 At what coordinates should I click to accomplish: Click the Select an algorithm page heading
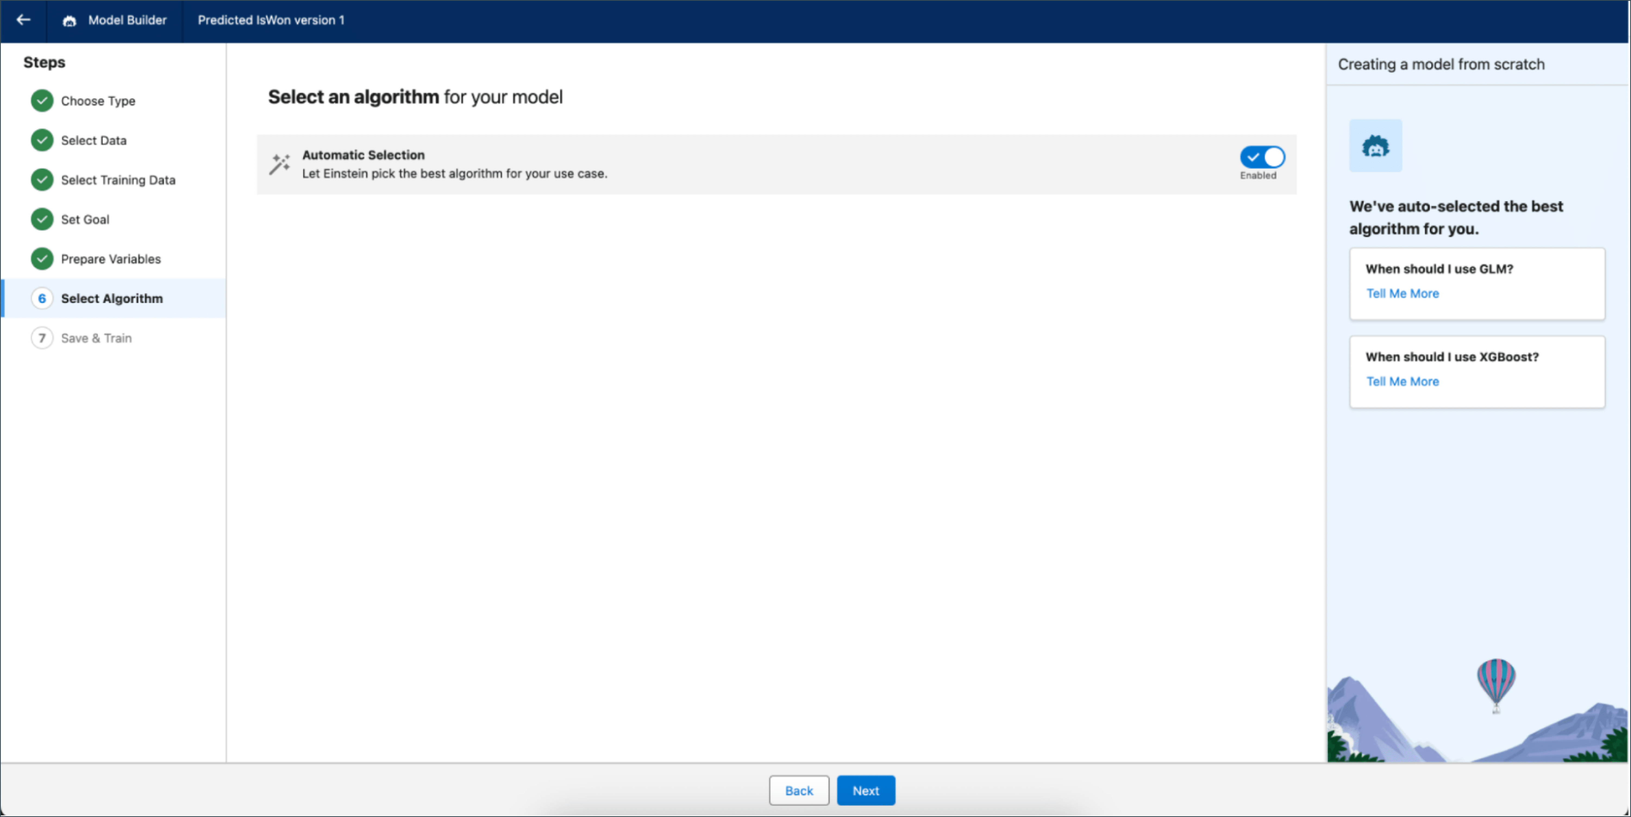click(x=415, y=97)
